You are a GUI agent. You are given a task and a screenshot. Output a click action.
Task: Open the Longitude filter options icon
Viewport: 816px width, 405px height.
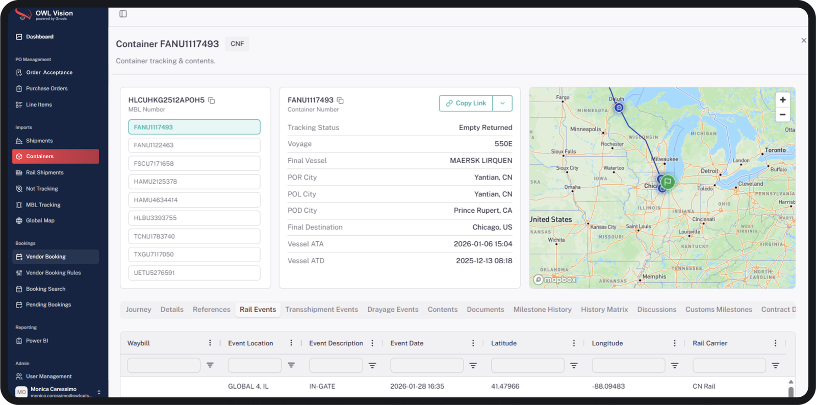click(x=675, y=365)
